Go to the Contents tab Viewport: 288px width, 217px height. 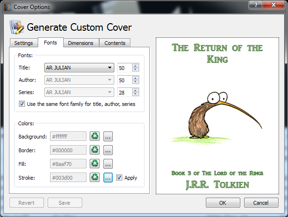click(115, 43)
